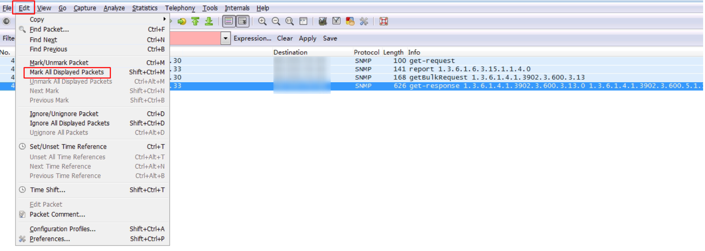Click the pink display filter input field
The width and height of the screenshot is (705, 251).
click(195, 38)
